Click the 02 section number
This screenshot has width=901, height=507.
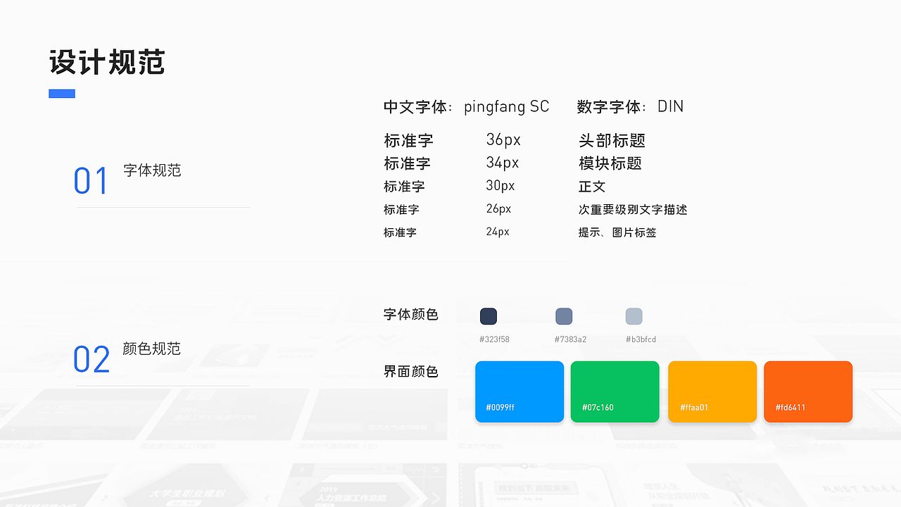pyautogui.click(x=92, y=359)
